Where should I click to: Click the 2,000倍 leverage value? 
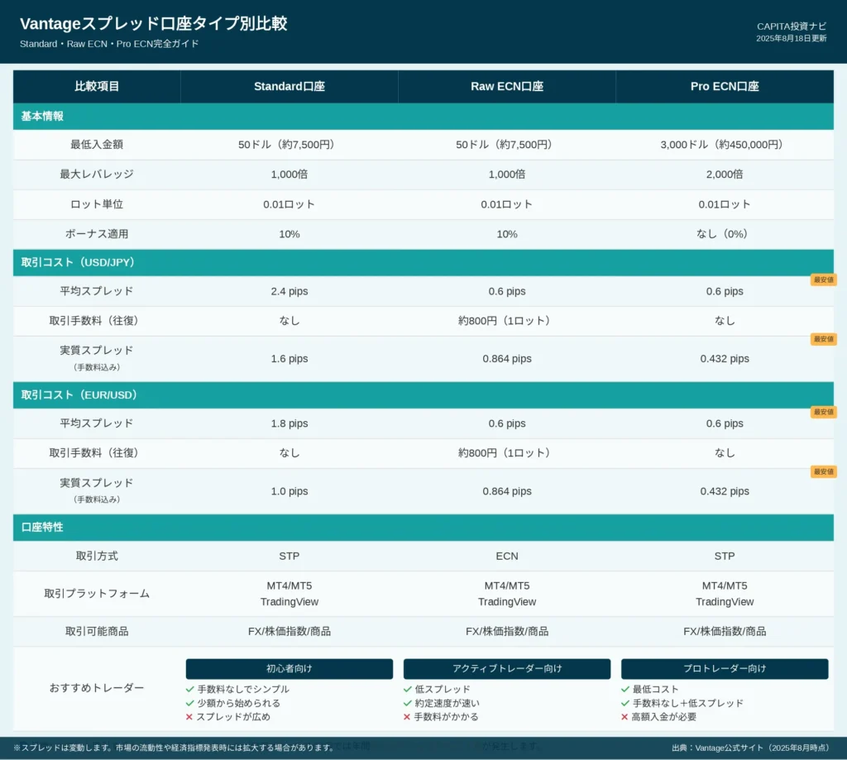coord(725,174)
